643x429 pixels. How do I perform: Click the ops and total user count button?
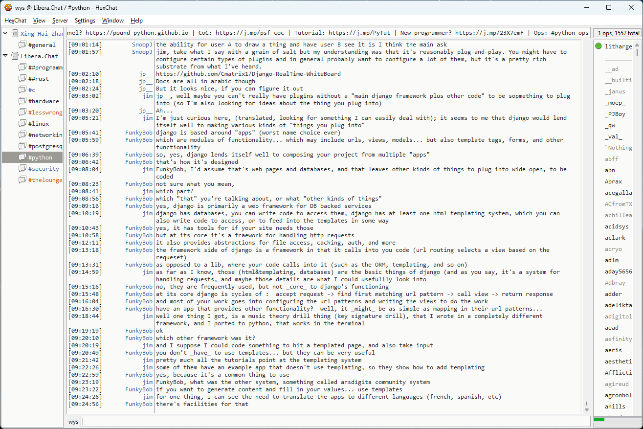(x=617, y=33)
